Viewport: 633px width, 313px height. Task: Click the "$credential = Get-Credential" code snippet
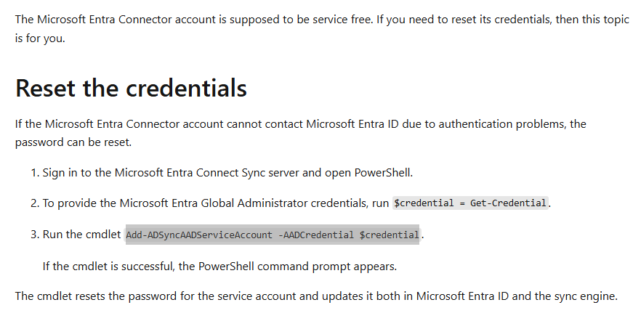point(470,203)
